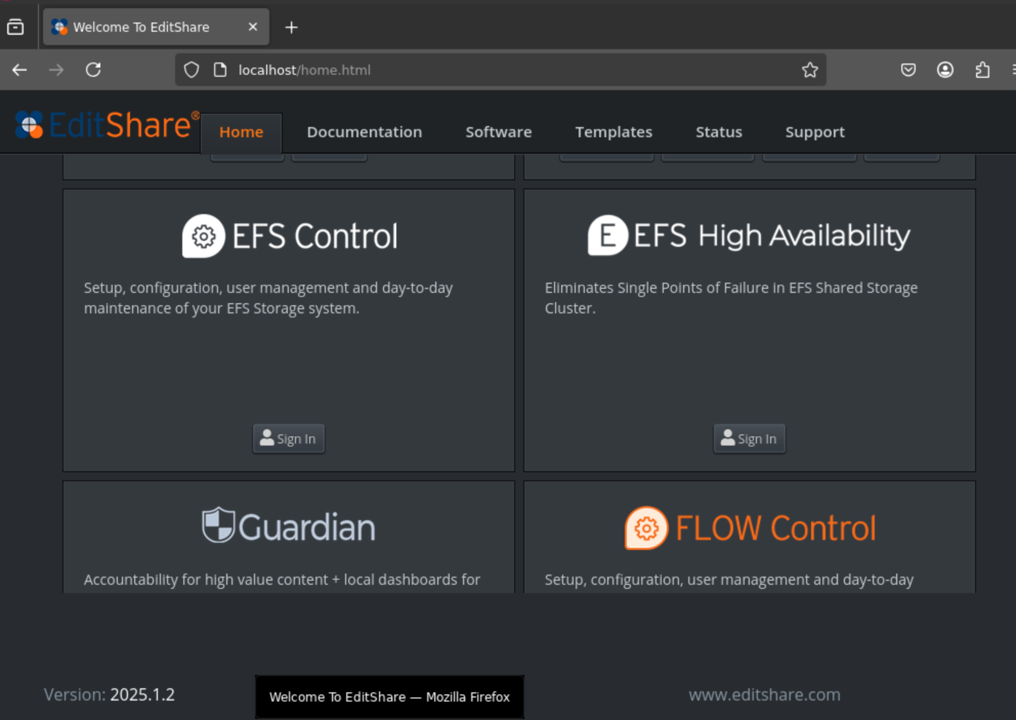The height and width of the screenshot is (720, 1016).
Task: Select the Status tab
Action: (718, 132)
